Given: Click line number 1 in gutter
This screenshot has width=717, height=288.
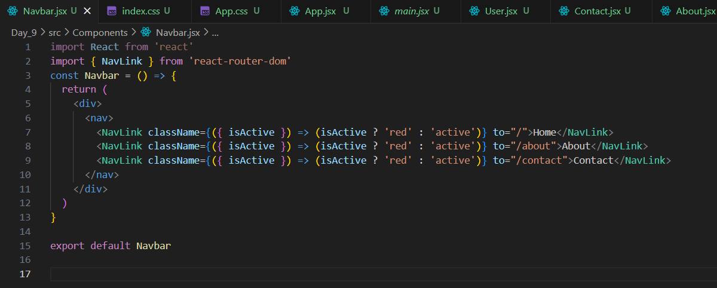Looking at the screenshot, I should coord(27,47).
